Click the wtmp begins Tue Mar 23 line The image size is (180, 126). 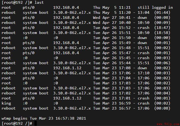(x=44, y=118)
